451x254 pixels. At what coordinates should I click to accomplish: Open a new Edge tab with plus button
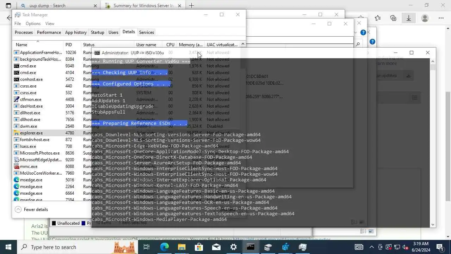coord(191,6)
